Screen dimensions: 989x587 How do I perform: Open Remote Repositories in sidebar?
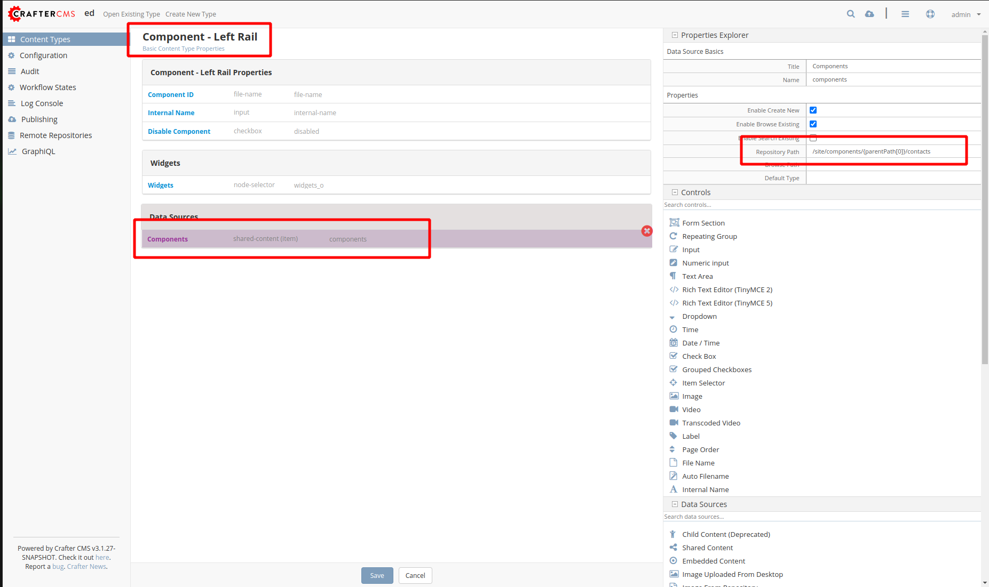pos(56,135)
